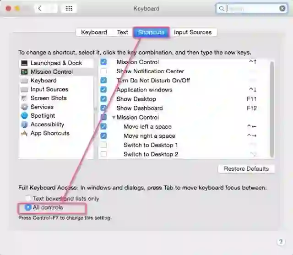Enable Switch to Desktop 1 checkbox
293x255 pixels.
click(103, 145)
